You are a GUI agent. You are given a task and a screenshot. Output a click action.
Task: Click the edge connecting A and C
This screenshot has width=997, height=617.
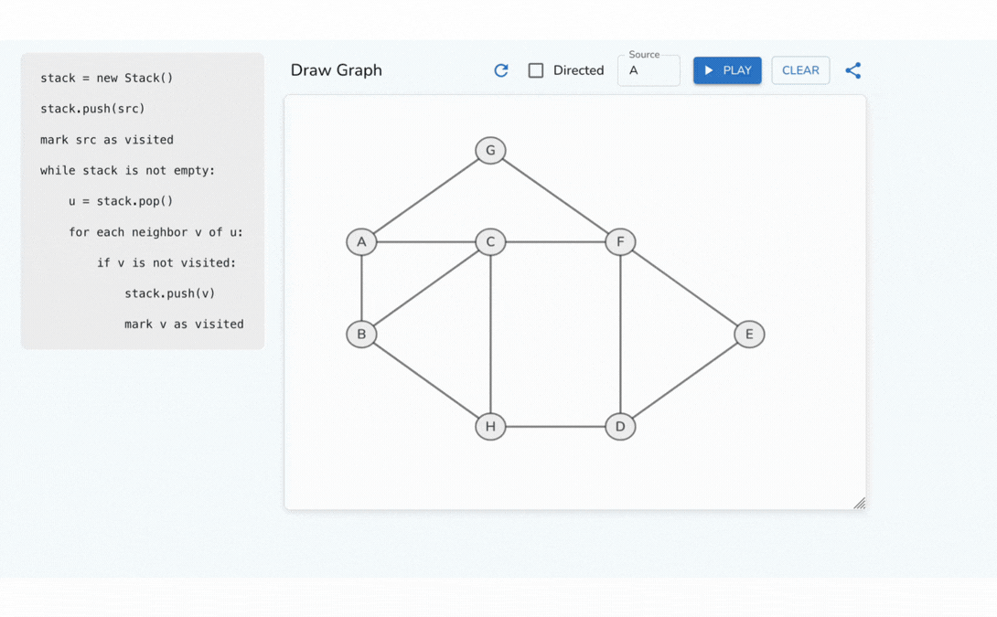tap(425, 241)
